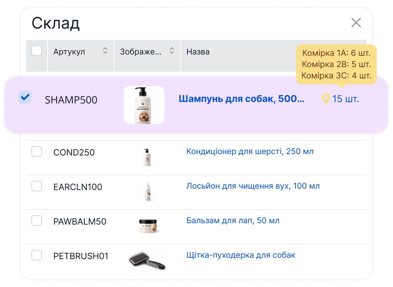Select the PAWBALM50 article code
Screen dimensions: 393x287
pos(80,222)
